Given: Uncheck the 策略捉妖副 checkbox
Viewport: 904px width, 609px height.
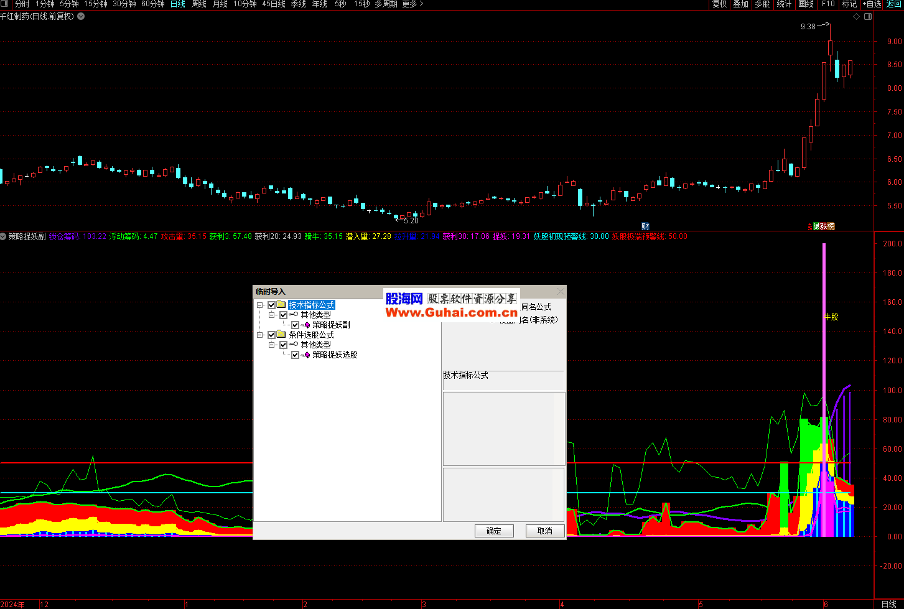Looking at the screenshot, I should pos(295,325).
